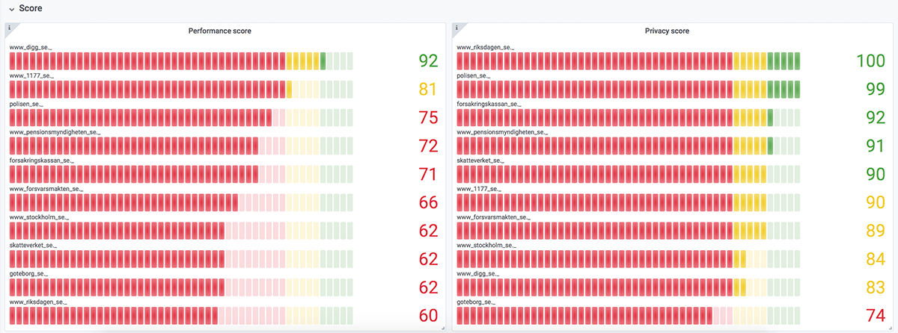Image resolution: width=898 pixels, height=333 pixels.
Task: Click the 72 performance score value
Action: 428,146
